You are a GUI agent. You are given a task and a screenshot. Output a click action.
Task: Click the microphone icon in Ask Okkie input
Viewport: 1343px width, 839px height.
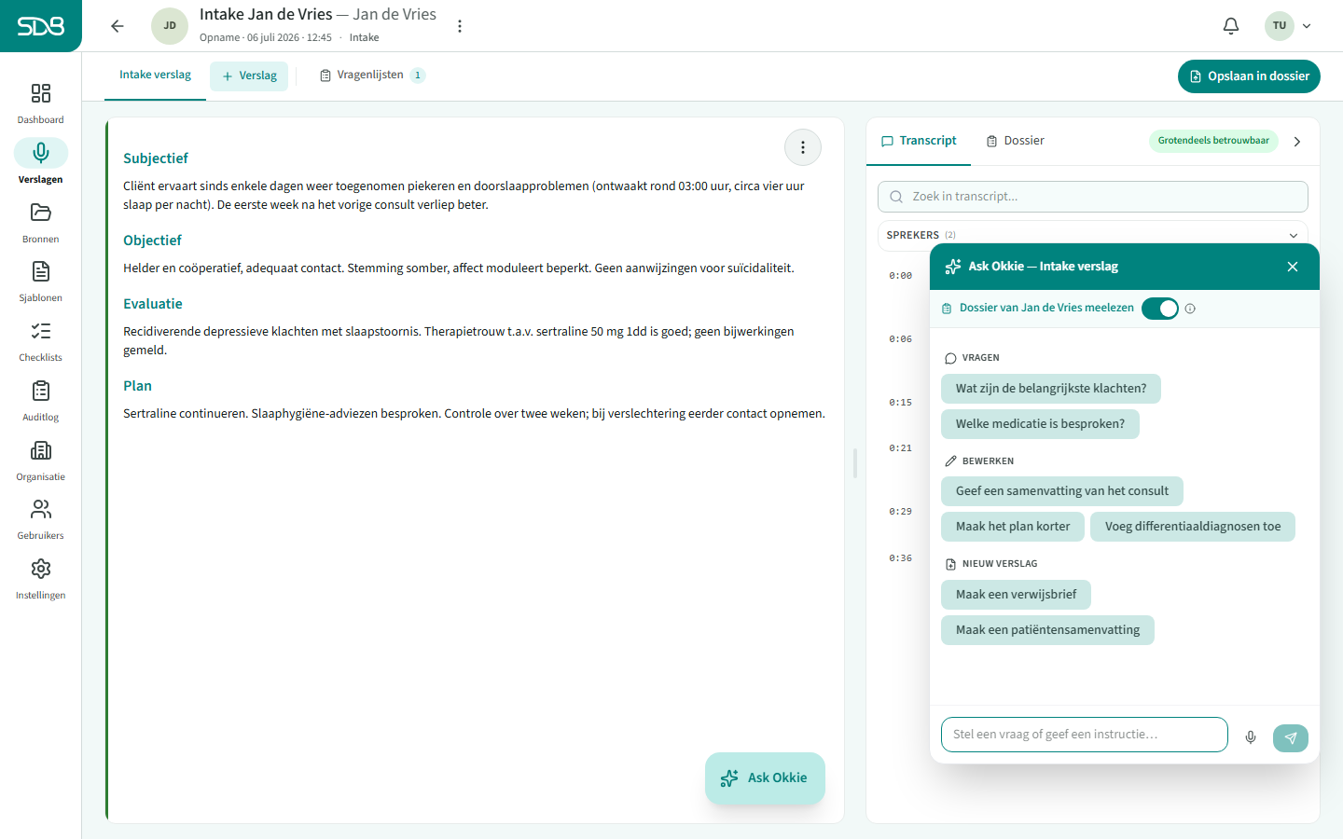click(x=1251, y=737)
